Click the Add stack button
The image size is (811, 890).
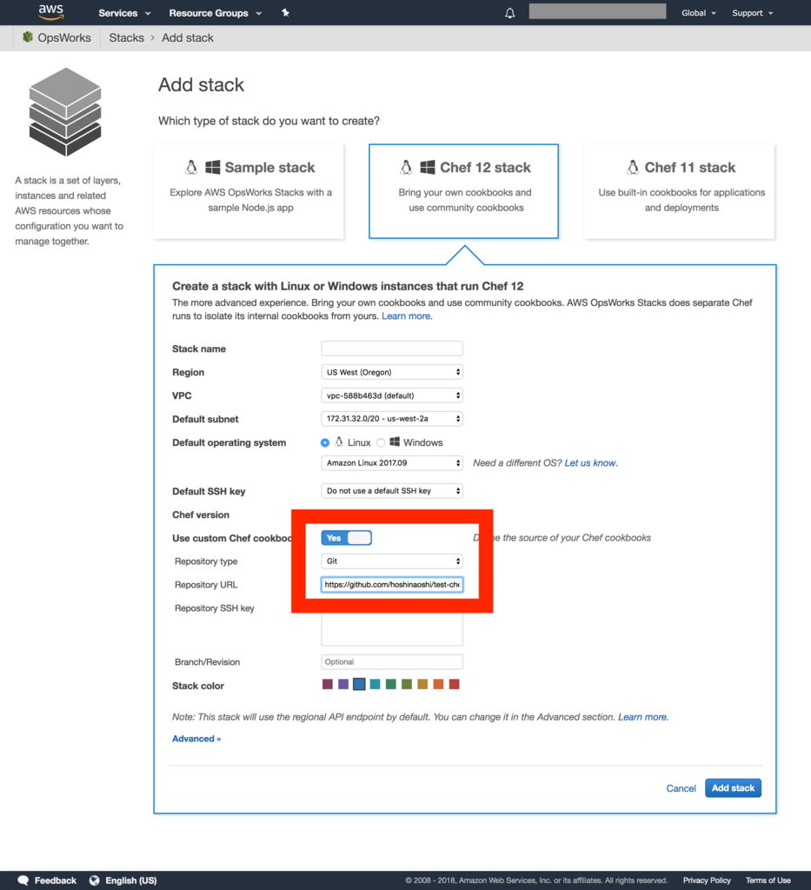coord(734,788)
